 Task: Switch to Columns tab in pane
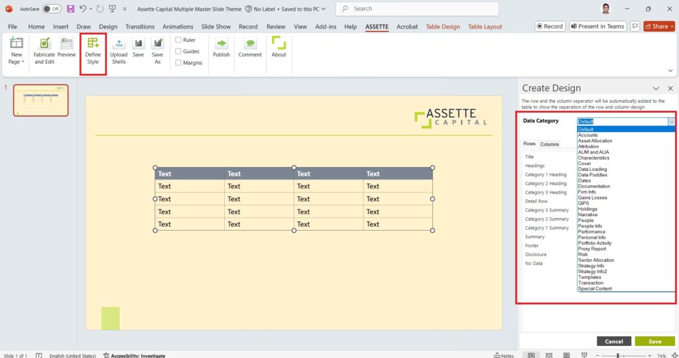coord(550,144)
